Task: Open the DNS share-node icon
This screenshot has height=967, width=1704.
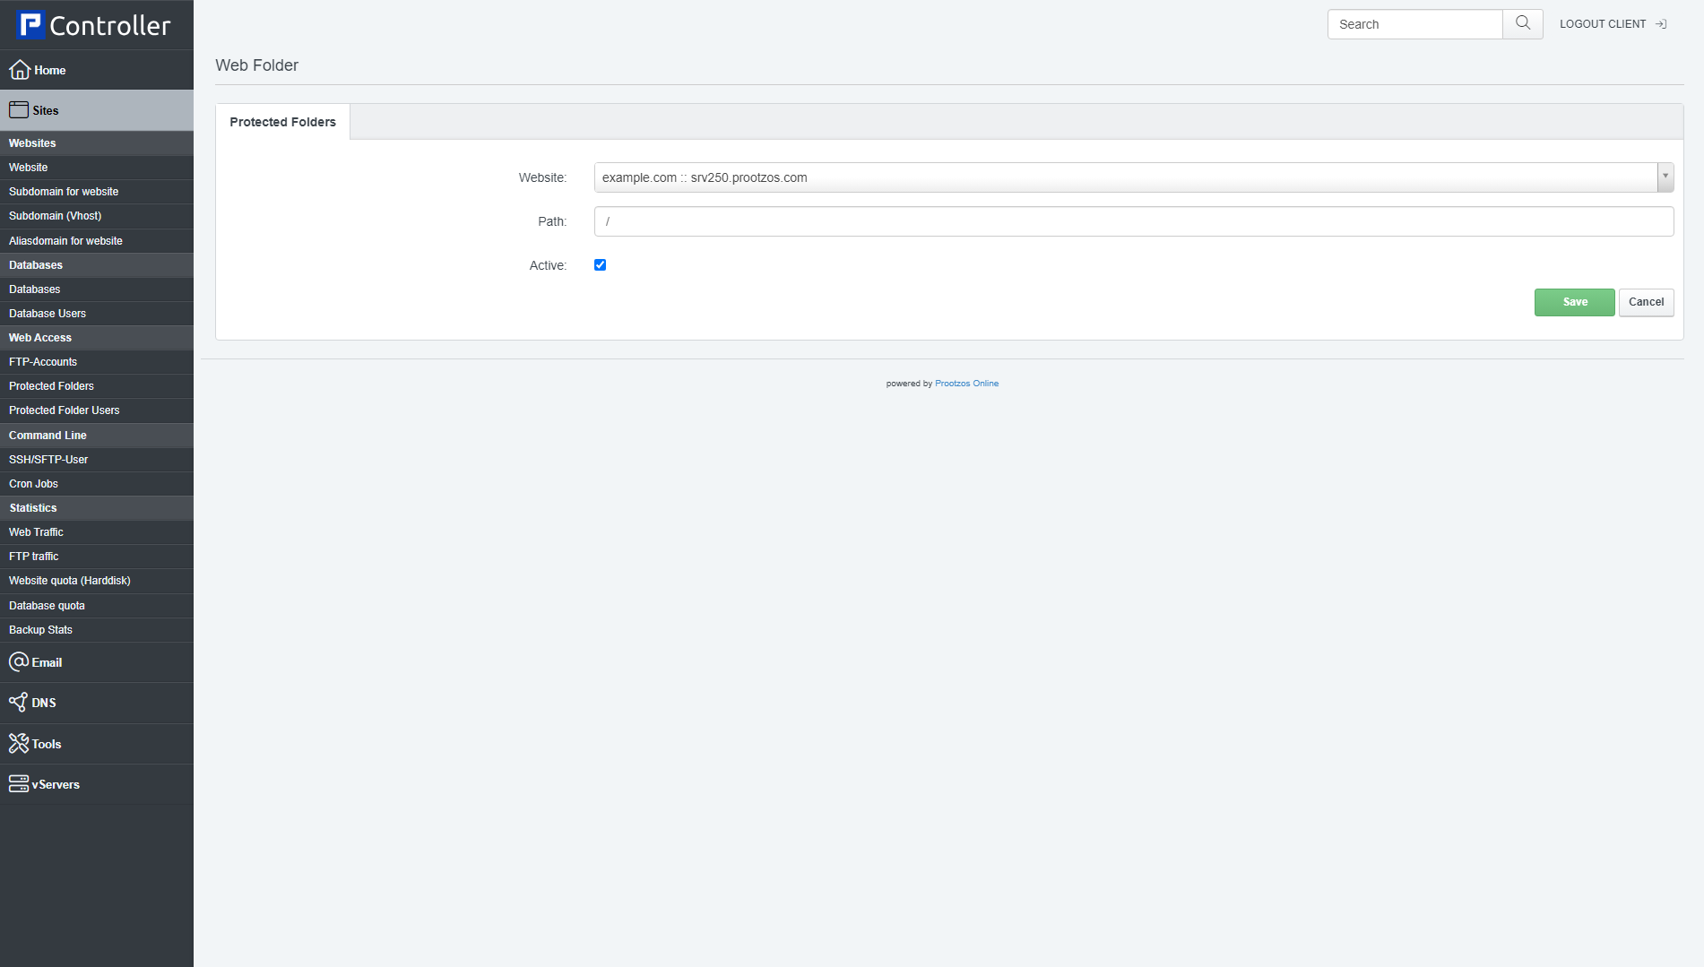Action: coord(19,703)
